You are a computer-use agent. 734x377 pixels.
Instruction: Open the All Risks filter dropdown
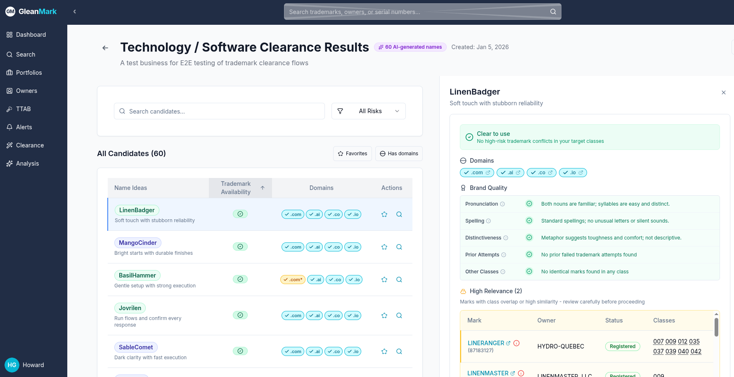369,111
